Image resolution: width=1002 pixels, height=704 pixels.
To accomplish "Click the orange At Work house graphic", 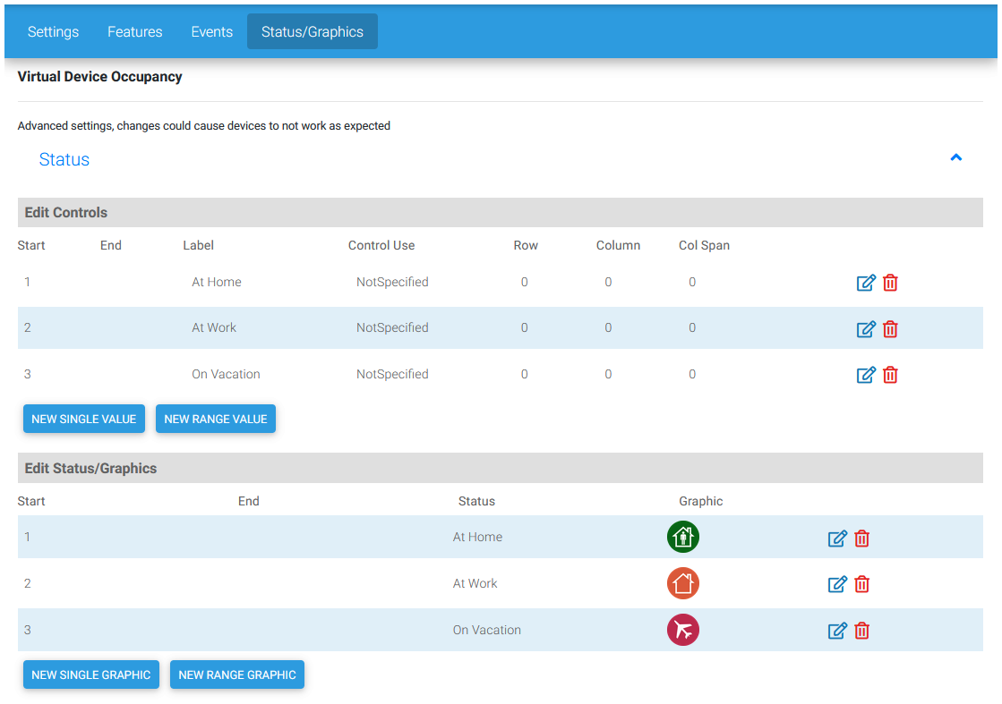I will point(683,583).
